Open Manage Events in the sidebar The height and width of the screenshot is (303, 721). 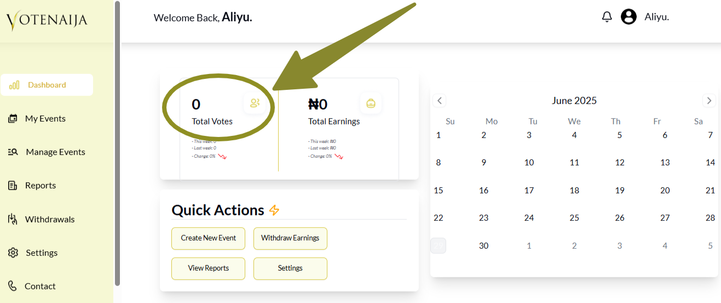click(55, 152)
